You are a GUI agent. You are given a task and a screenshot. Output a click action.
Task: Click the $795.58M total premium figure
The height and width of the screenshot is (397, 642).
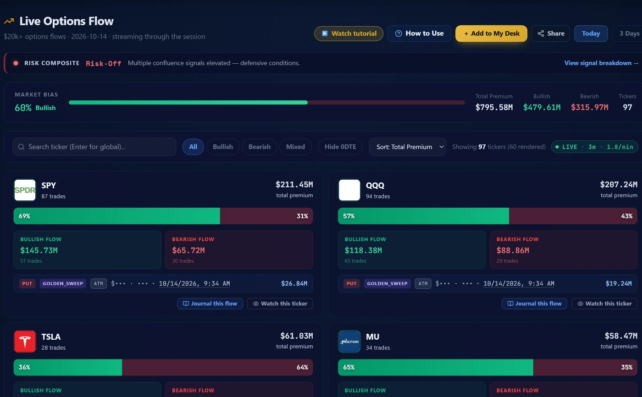coord(494,107)
